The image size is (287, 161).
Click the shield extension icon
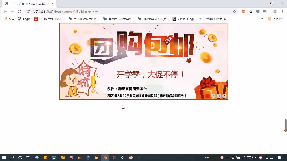tap(258, 12)
